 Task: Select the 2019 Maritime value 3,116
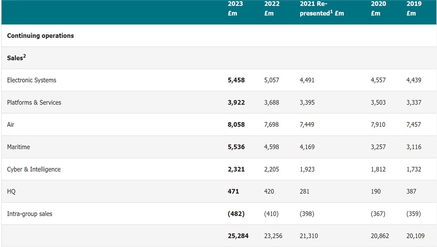pos(413,147)
